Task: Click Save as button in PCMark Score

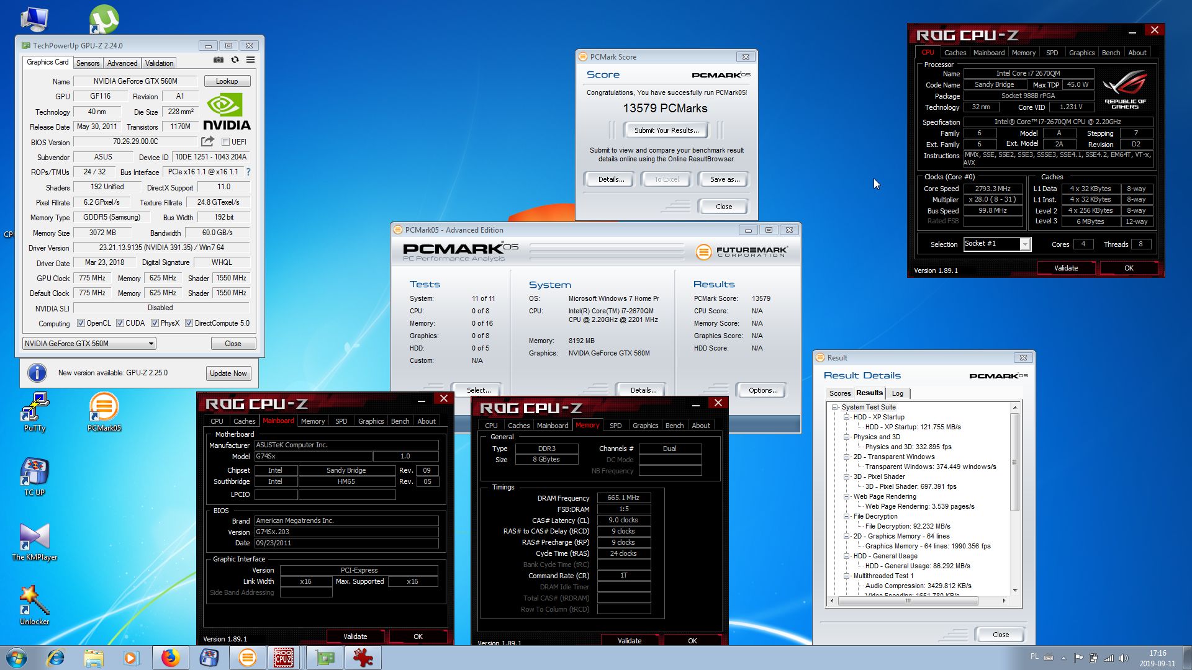Action: point(725,179)
